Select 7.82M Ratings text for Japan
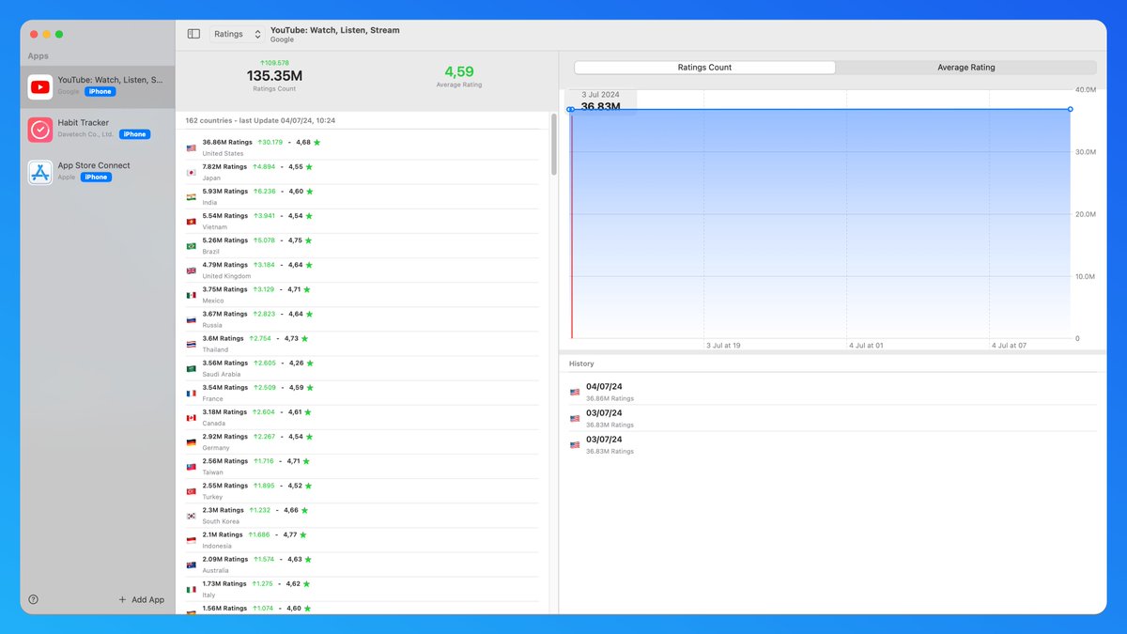 point(224,166)
